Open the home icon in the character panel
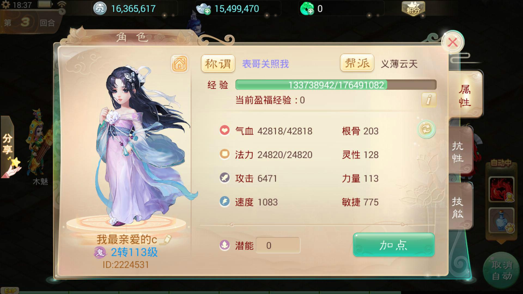 point(180,64)
